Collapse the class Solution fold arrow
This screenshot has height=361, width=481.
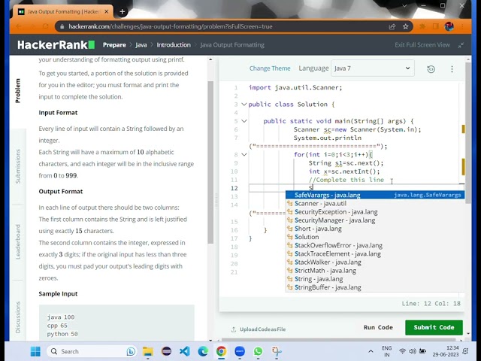coord(244,105)
